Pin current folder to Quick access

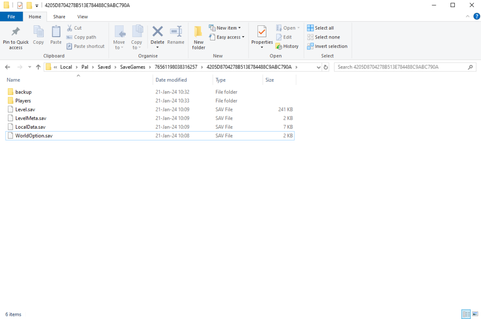(x=16, y=37)
